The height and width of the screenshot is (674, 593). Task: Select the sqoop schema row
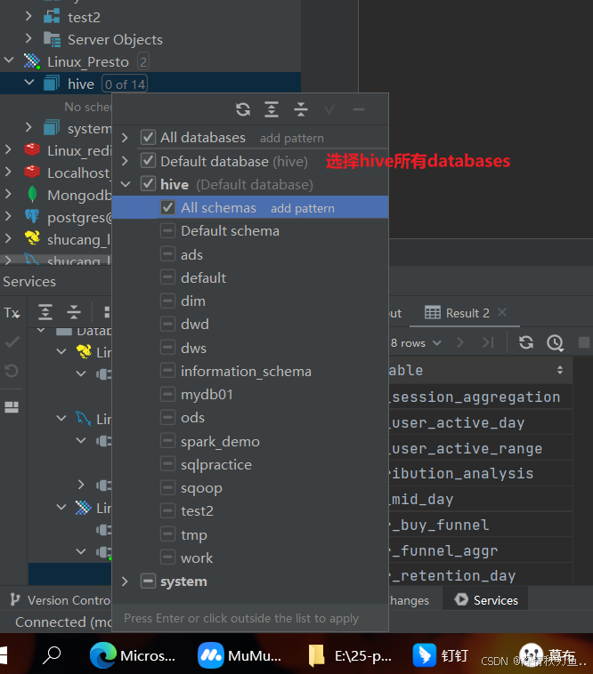250,487
